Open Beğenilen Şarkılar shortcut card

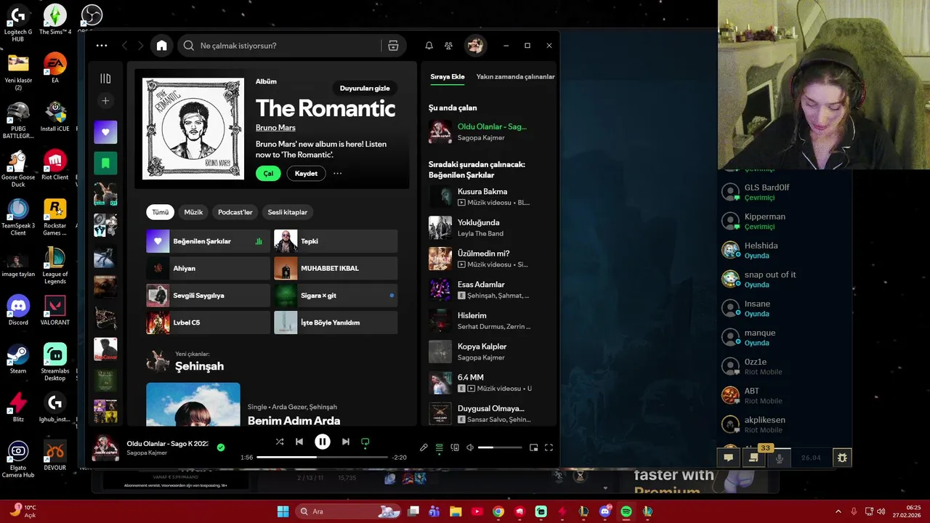click(x=208, y=241)
